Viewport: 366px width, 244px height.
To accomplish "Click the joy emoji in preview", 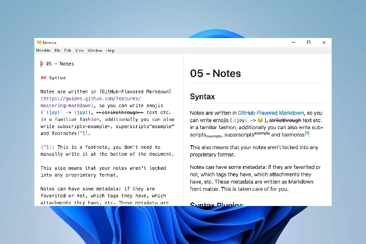I will click(260, 120).
